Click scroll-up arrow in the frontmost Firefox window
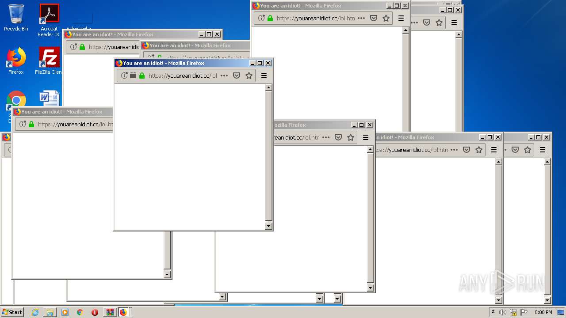This screenshot has width=566, height=318. point(268,87)
